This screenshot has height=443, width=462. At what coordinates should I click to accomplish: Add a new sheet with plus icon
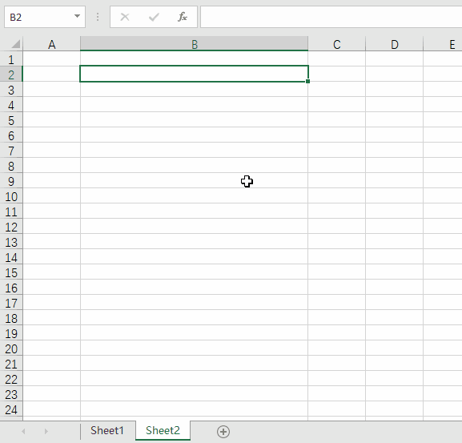point(223,432)
